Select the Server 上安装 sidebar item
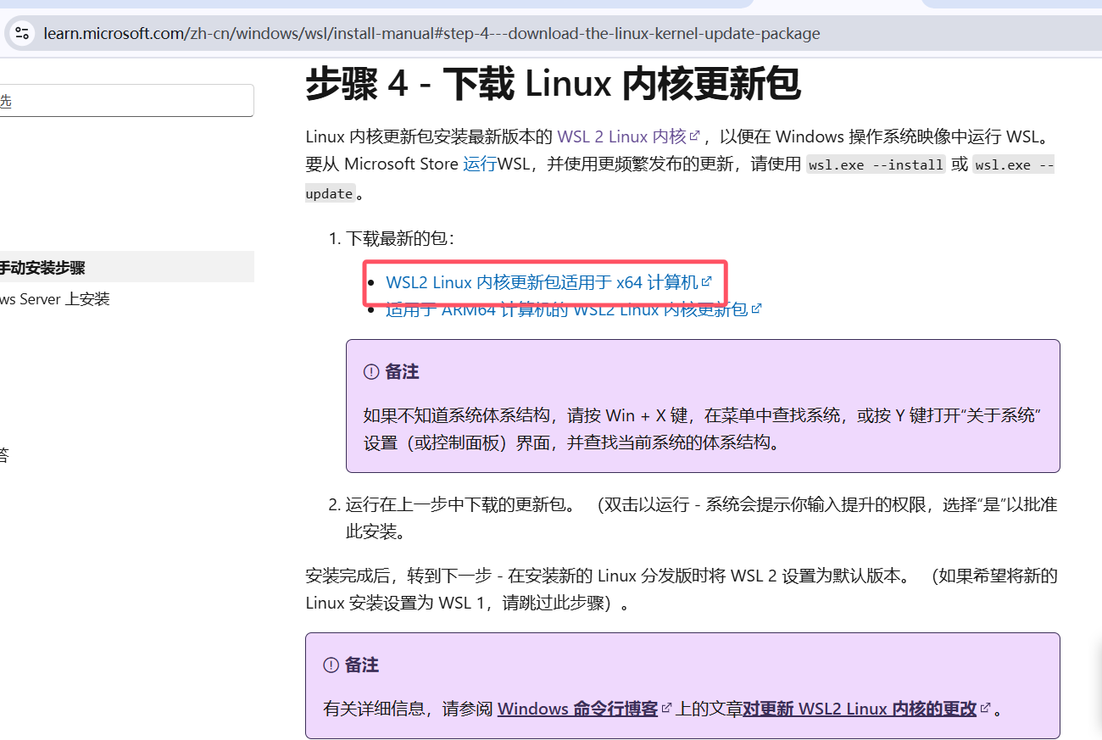The image size is (1102, 740). [55, 299]
